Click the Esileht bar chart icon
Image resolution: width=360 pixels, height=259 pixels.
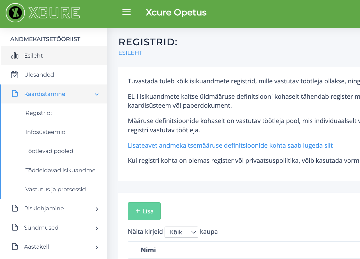[x=15, y=56]
